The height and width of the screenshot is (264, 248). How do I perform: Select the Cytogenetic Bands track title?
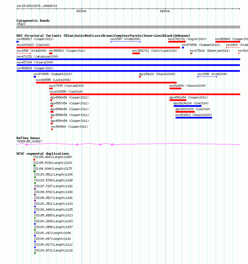point(33,21)
